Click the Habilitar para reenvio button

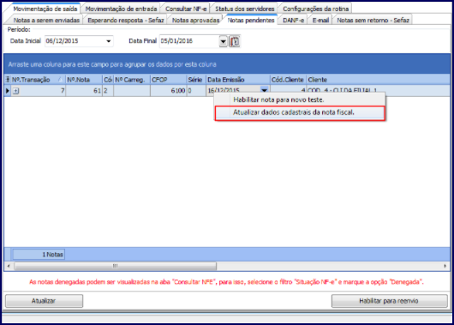coord(389,301)
